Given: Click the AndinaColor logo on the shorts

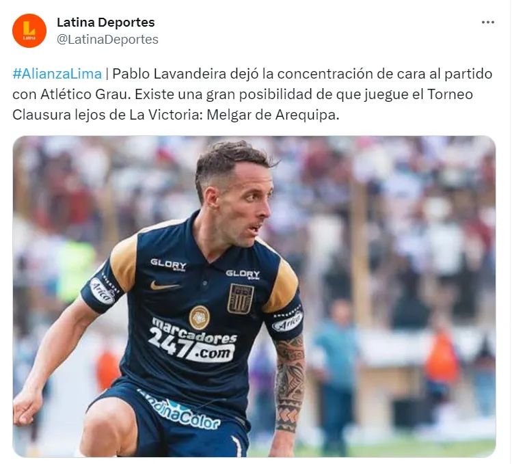Looking at the screenshot, I should pyautogui.click(x=182, y=411).
